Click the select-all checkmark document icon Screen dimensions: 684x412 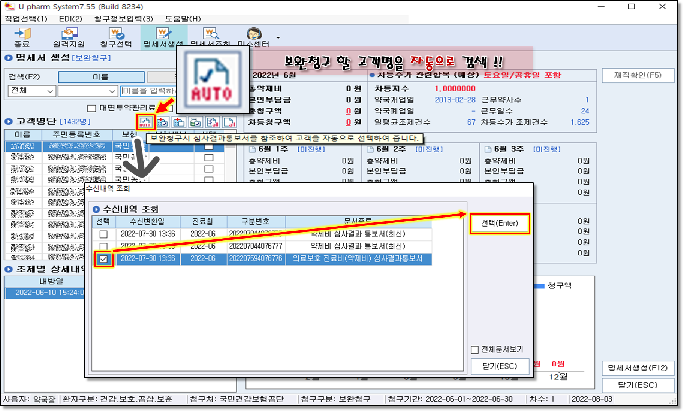(x=213, y=122)
